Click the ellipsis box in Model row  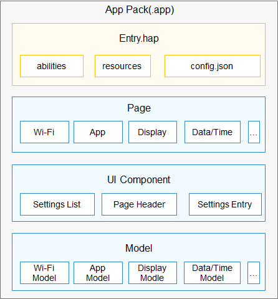tap(254, 273)
